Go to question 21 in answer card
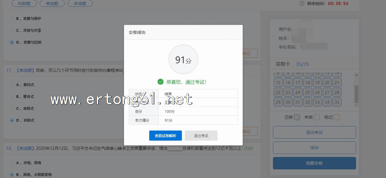The width and height of the screenshot is (386, 178). coord(337,83)
